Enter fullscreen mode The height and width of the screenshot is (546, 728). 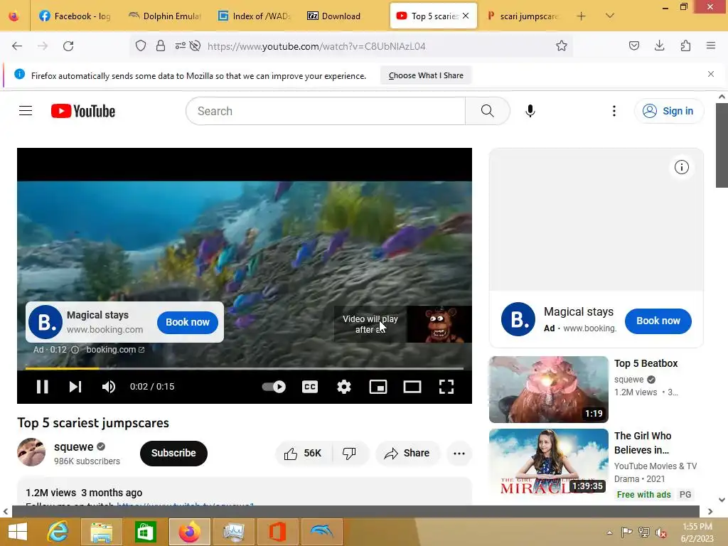pos(446,387)
